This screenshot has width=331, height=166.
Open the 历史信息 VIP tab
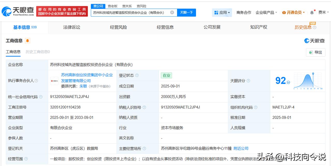pyautogui.click(x=305, y=27)
